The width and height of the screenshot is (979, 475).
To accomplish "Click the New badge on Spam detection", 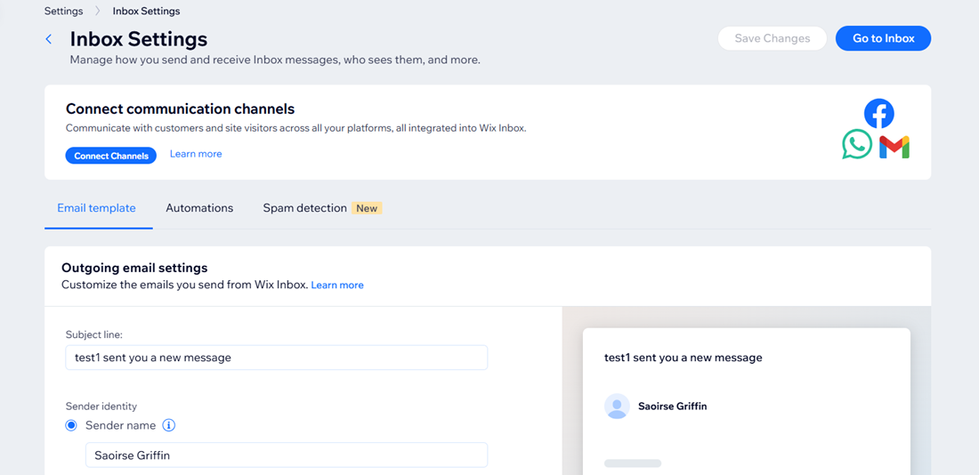I will (x=367, y=208).
